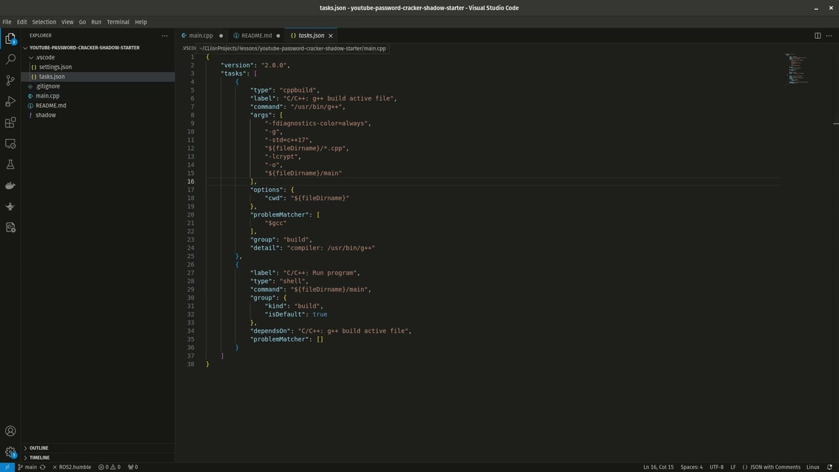Click the minimap code preview
839x472 pixels.
798,69
